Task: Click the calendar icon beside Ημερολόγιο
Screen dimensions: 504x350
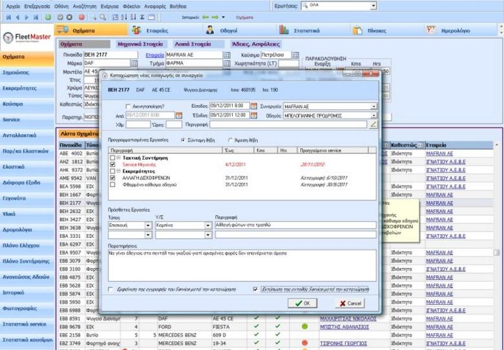Action: pos(431,30)
